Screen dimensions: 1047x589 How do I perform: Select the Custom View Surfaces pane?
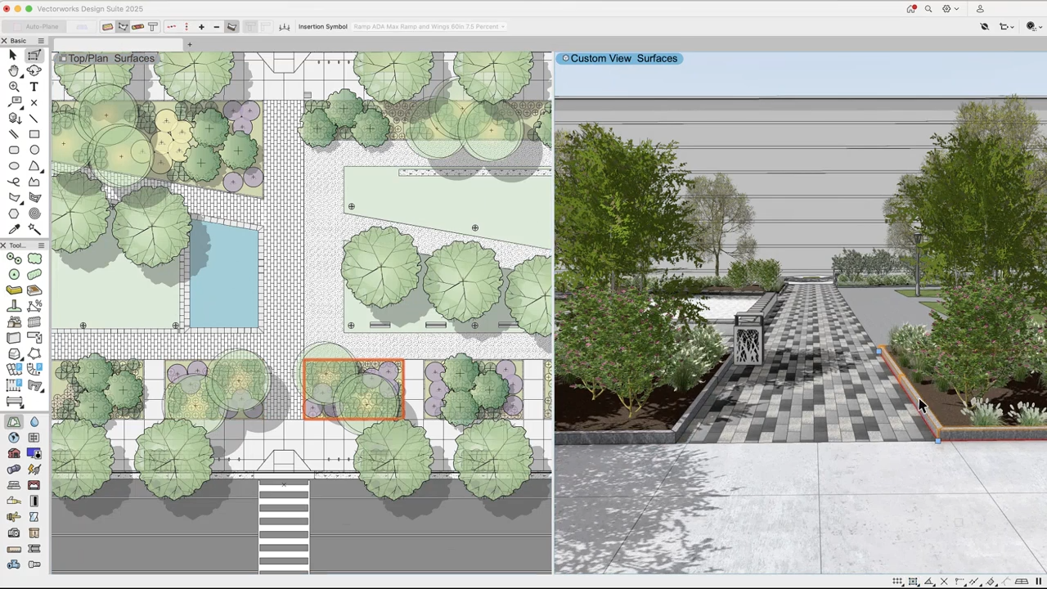[623, 58]
